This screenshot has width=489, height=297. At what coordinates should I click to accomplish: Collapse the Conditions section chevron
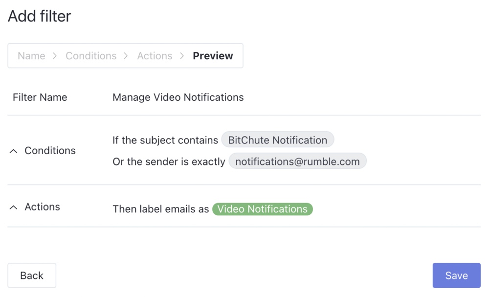coord(13,151)
